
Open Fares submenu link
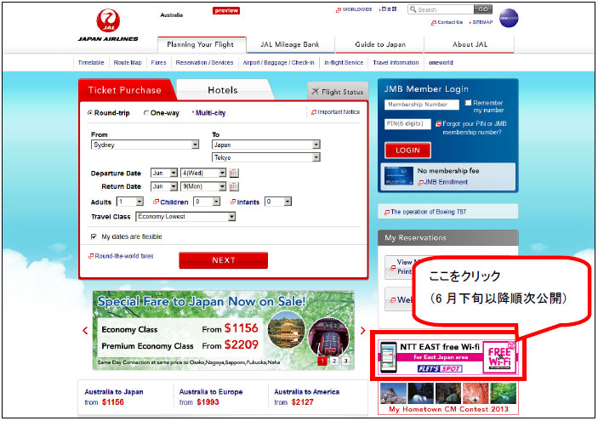click(158, 63)
